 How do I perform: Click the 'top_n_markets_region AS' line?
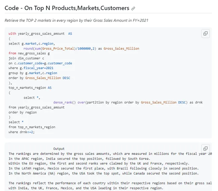[x=30, y=88]
